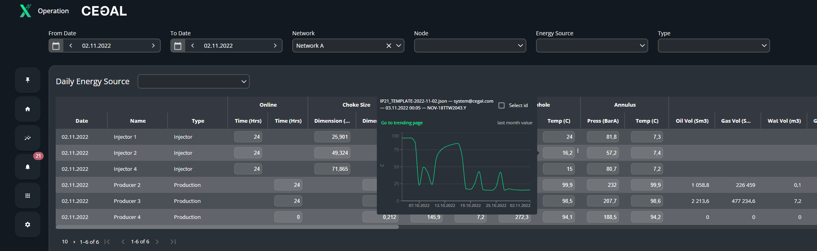This screenshot has height=251, width=817.
Task: Go to previous day in From Date
Action: click(x=71, y=46)
